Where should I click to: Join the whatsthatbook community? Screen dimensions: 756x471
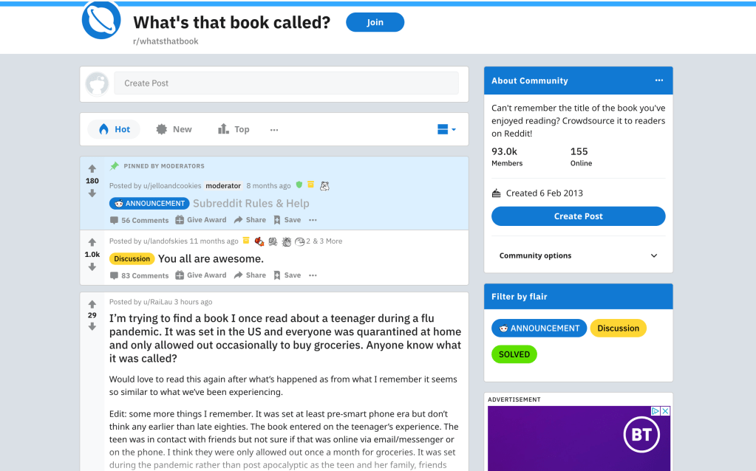(x=375, y=22)
